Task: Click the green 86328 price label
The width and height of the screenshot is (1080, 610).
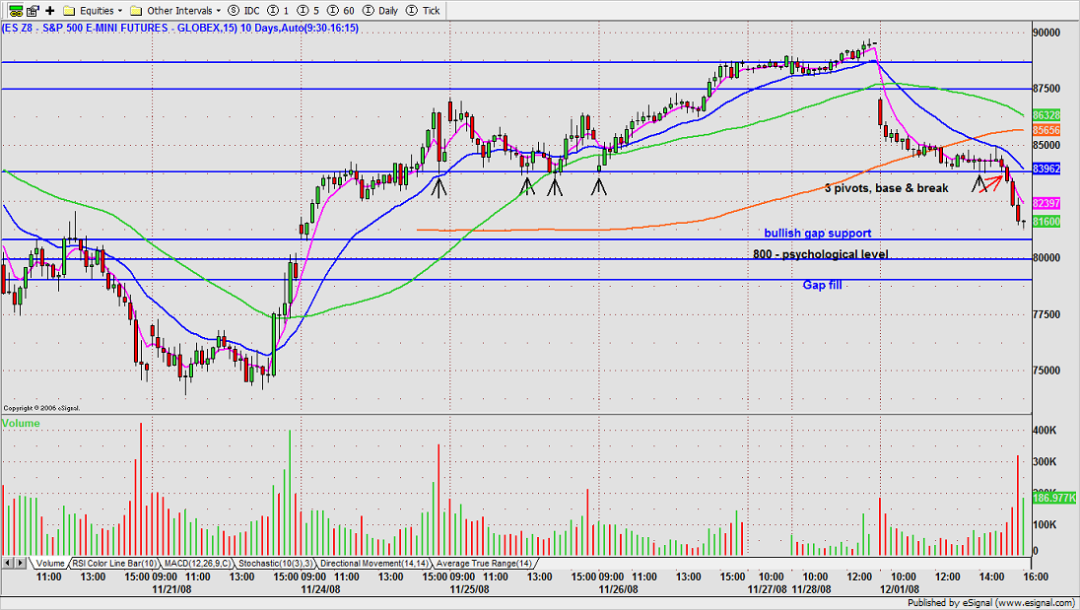Action: pyautogui.click(x=1046, y=115)
